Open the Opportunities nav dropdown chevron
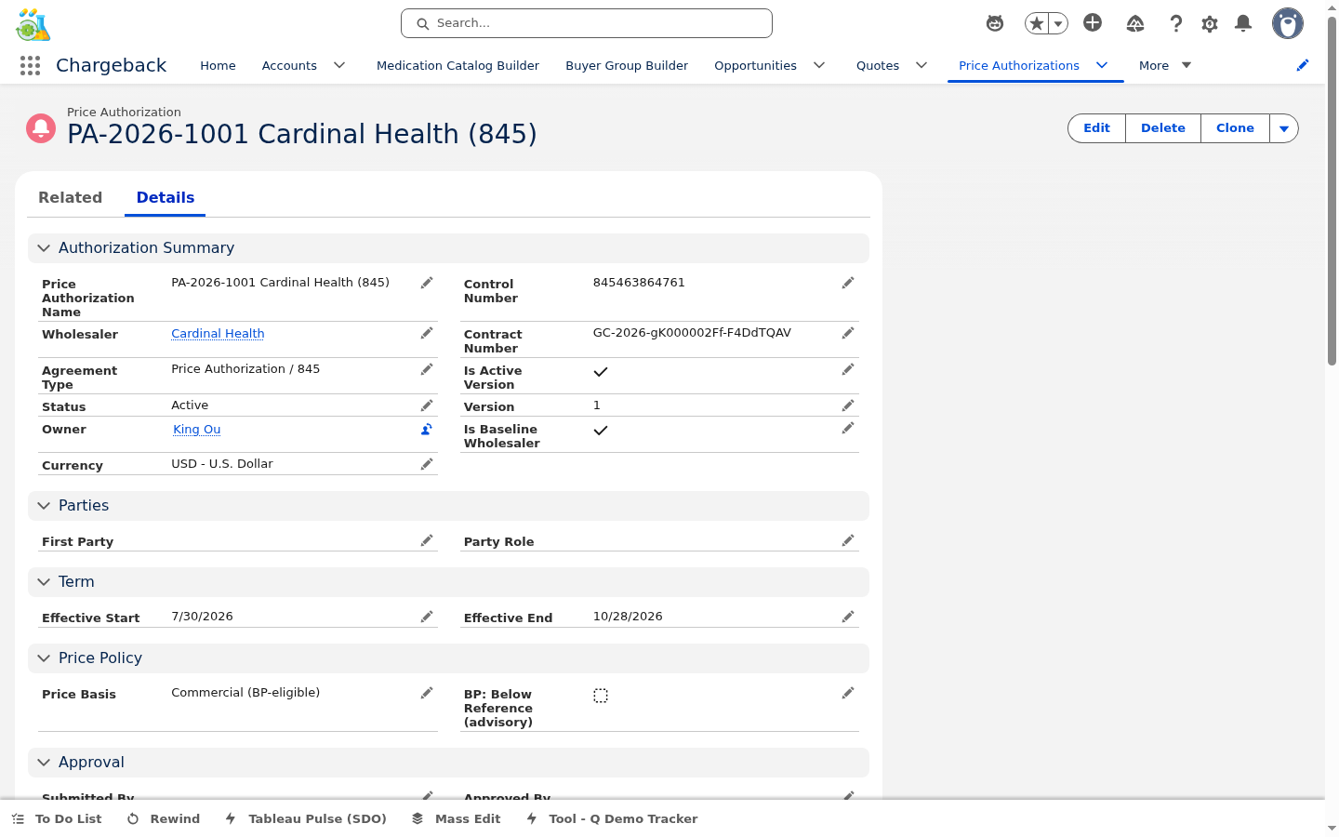 point(819,65)
